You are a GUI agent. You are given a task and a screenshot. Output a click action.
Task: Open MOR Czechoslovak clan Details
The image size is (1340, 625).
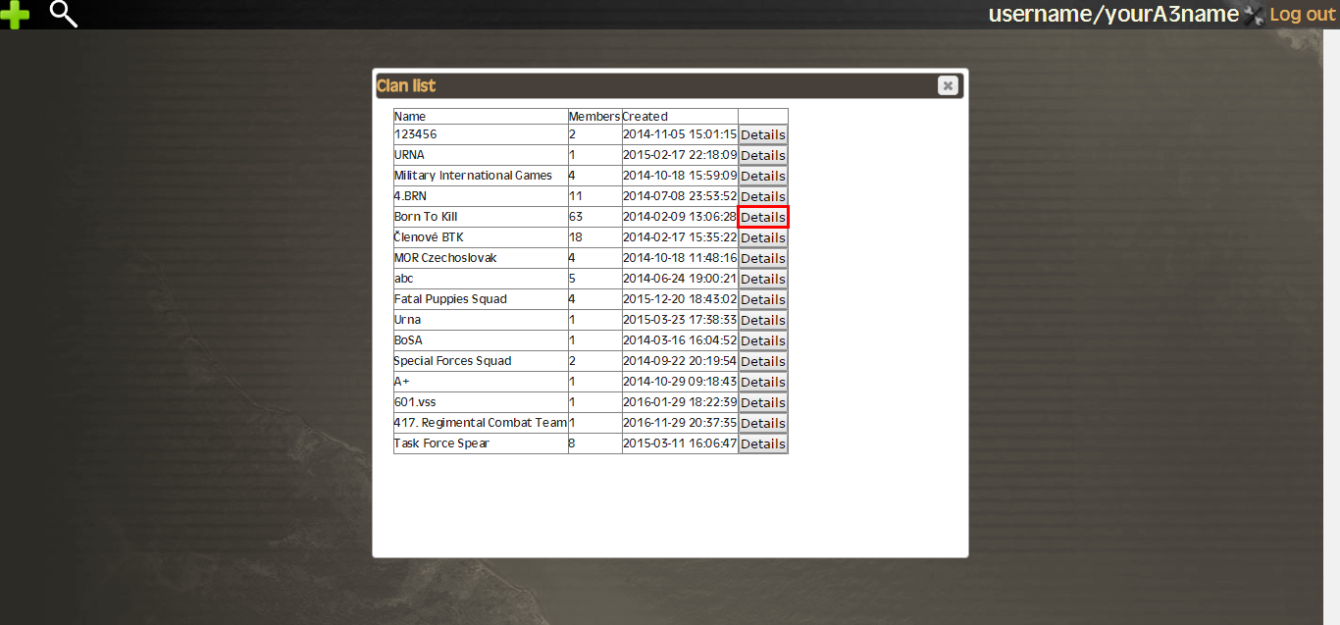point(762,258)
